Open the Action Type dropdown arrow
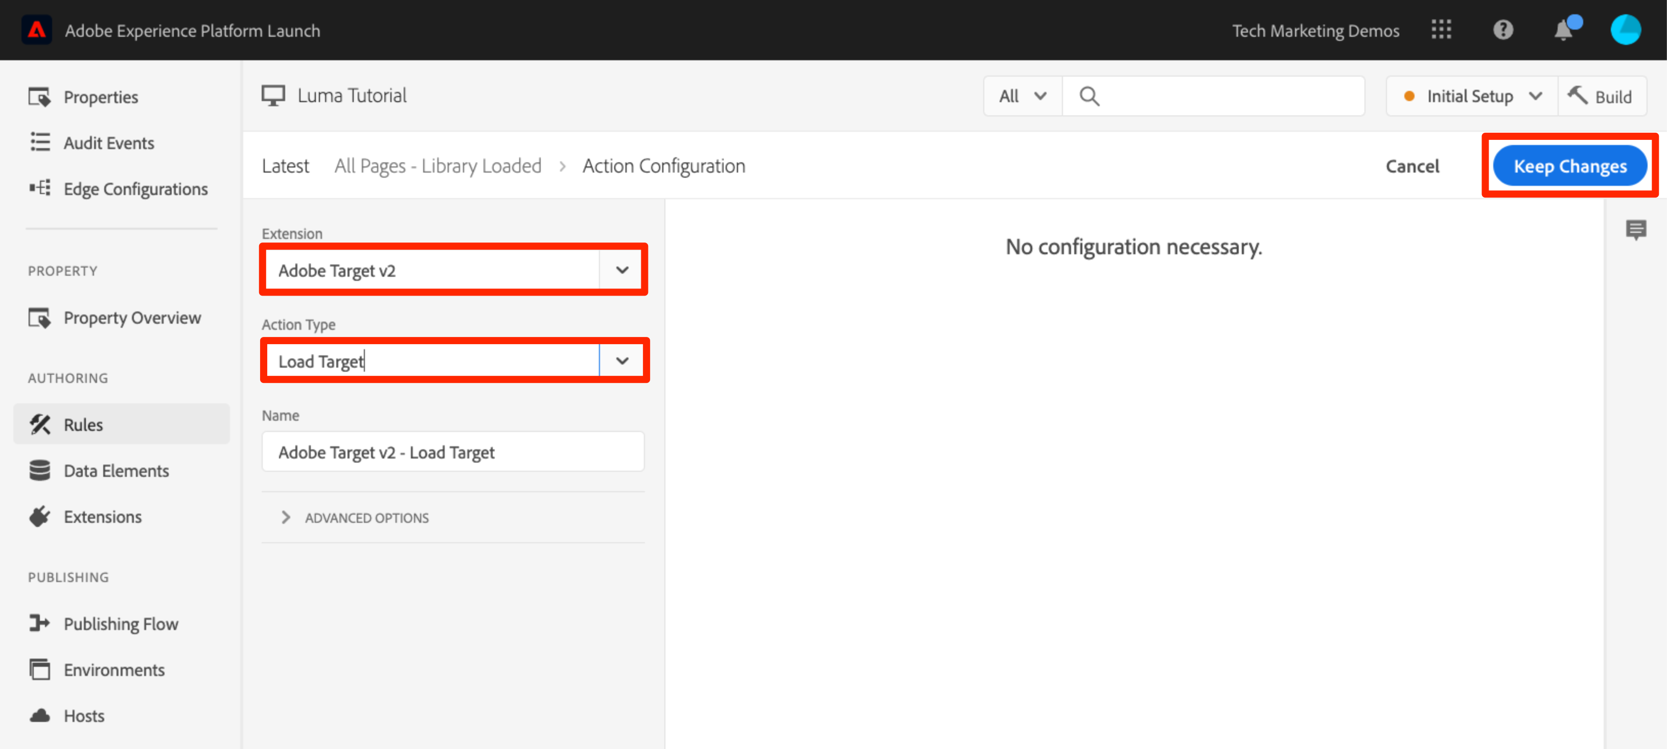This screenshot has width=1667, height=749. [x=621, y=361]
